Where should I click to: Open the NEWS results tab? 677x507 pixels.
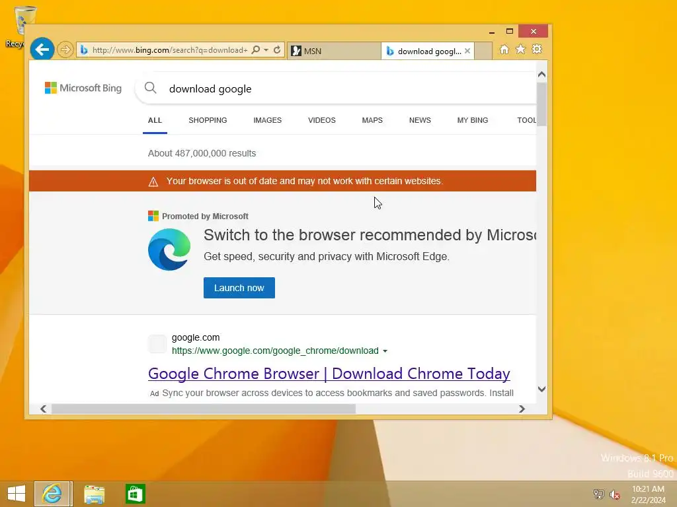point(420,120)
